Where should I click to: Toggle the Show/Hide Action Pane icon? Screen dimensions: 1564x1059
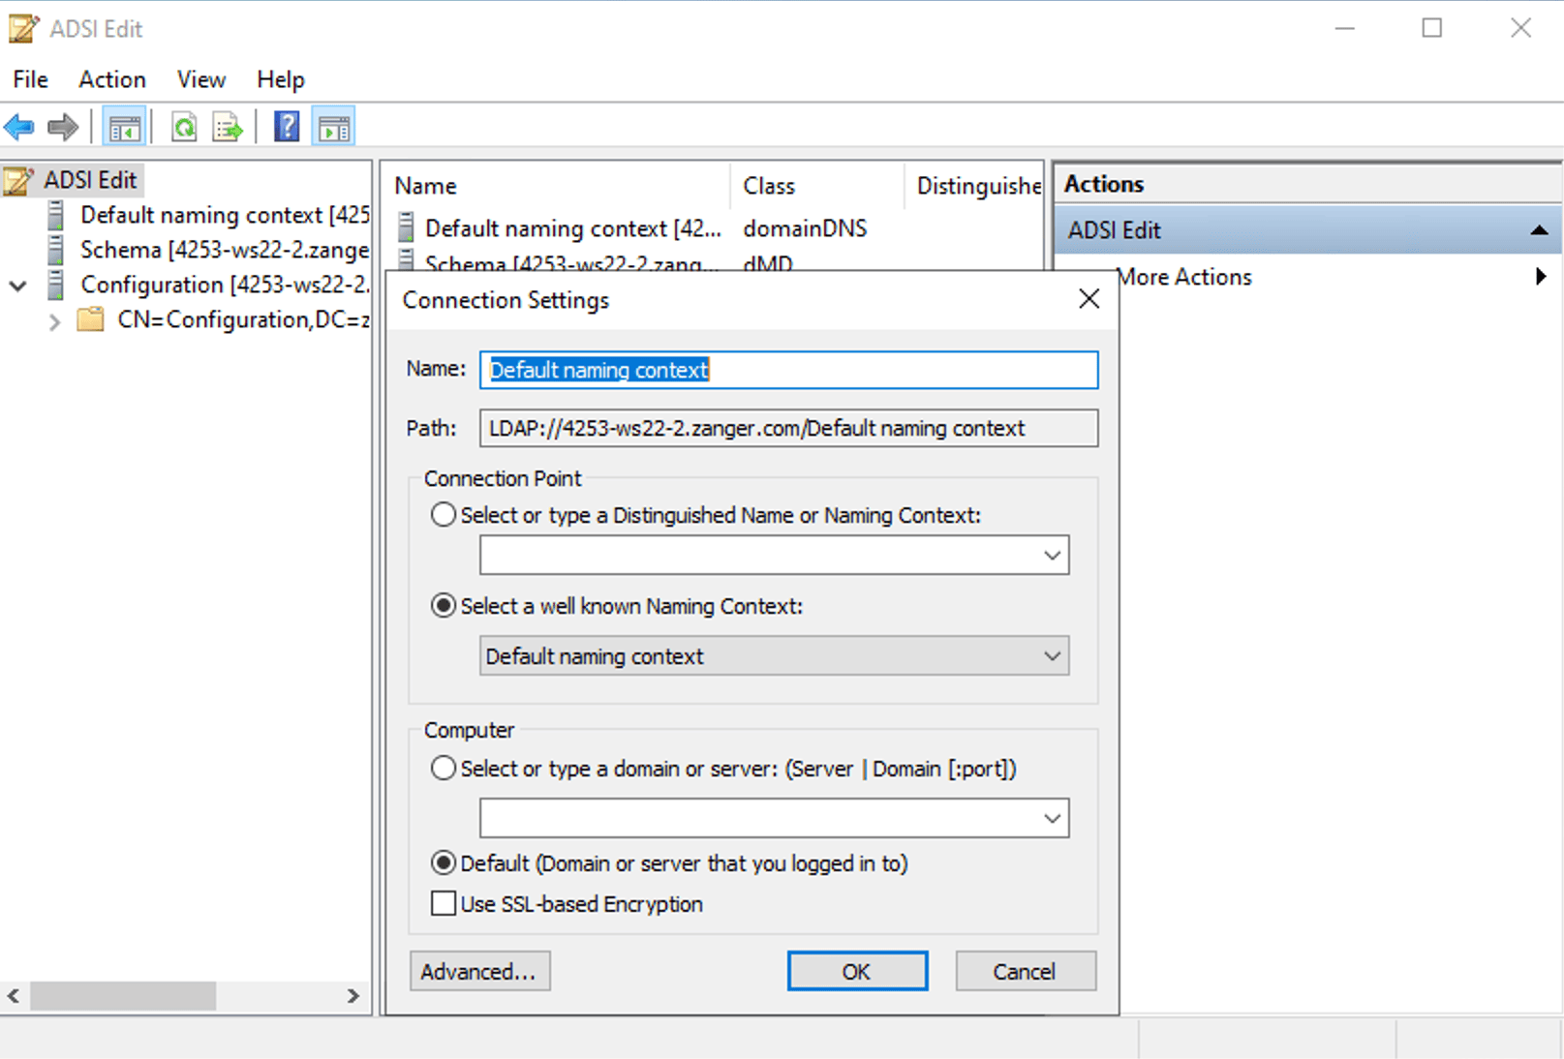(333, 126)
